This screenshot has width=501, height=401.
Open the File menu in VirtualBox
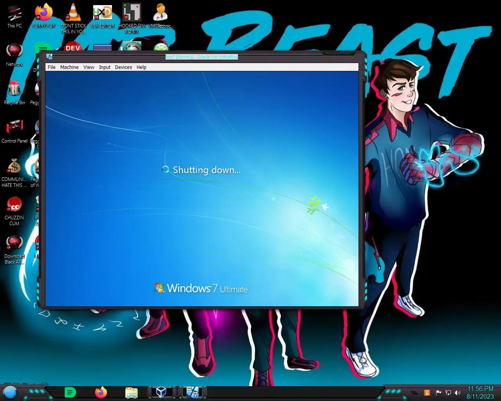tap(52, 67)
